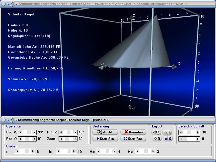Click the 'Gesamtoberfläche Ao' readout
The image size is (216, 162).
pos(38,57)
